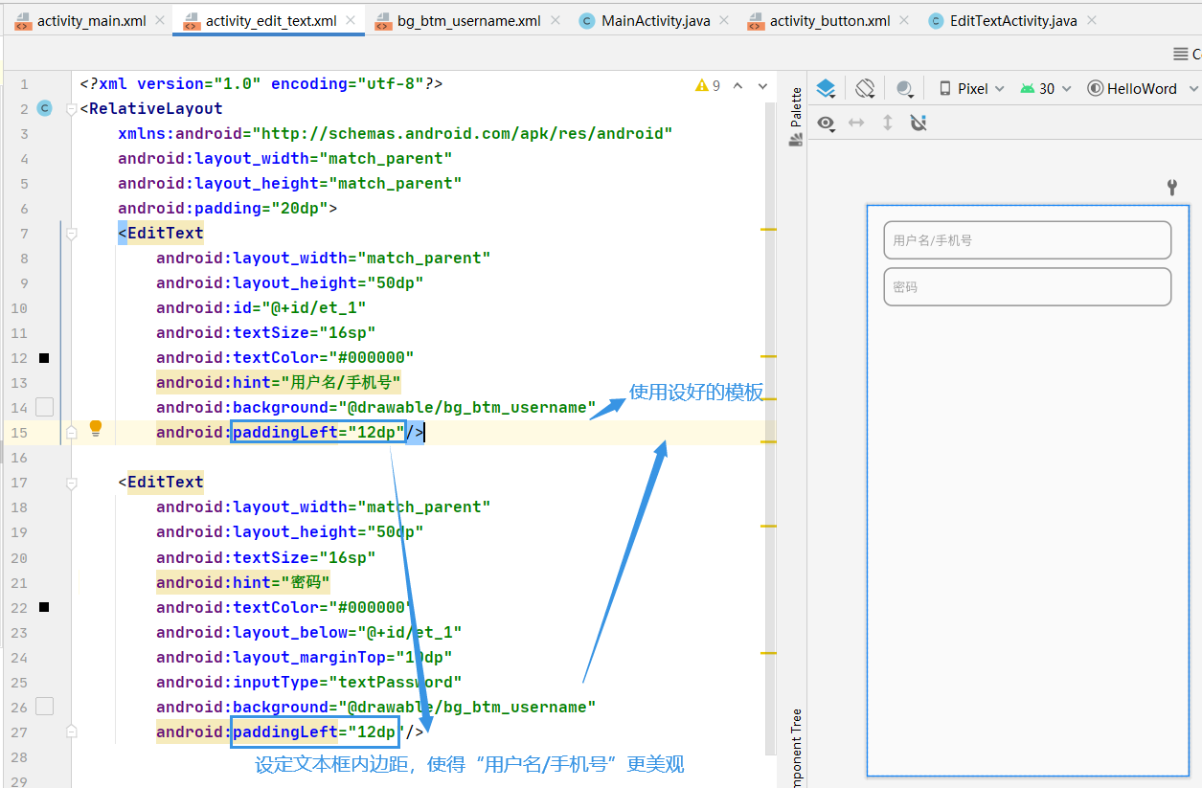Open the HelloWord theme dropdown

(x=1142, y=88)
